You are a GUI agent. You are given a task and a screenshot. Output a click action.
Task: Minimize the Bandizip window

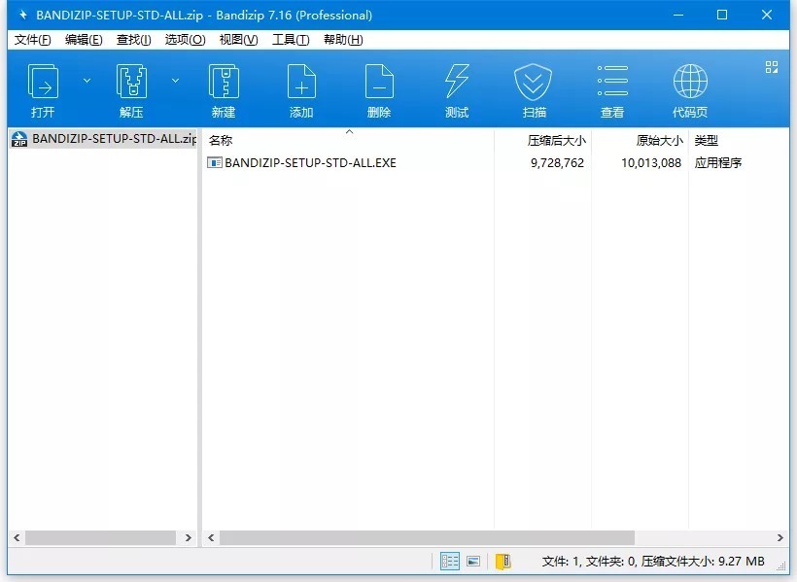pos(678,15)
